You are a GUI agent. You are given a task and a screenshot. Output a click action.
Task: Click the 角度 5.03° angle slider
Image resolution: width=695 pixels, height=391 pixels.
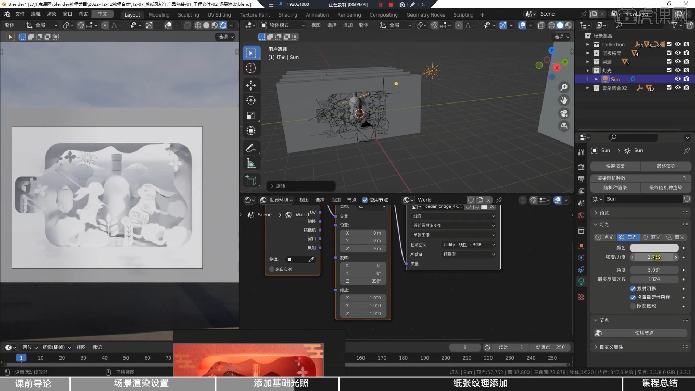pyautogui.click(x=654, y=270)
